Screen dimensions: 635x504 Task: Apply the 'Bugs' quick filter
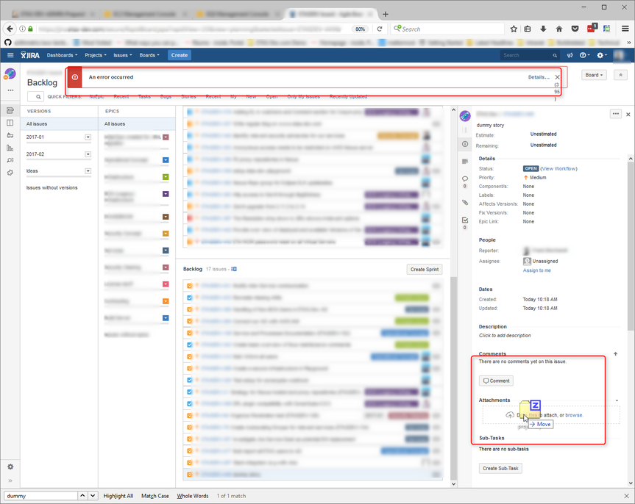166,97
